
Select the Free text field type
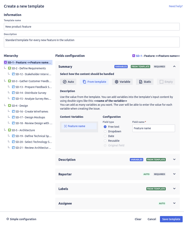click(x=105, y=127)
